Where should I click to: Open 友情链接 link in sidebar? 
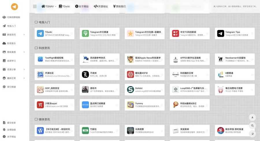tap(10, 129)
